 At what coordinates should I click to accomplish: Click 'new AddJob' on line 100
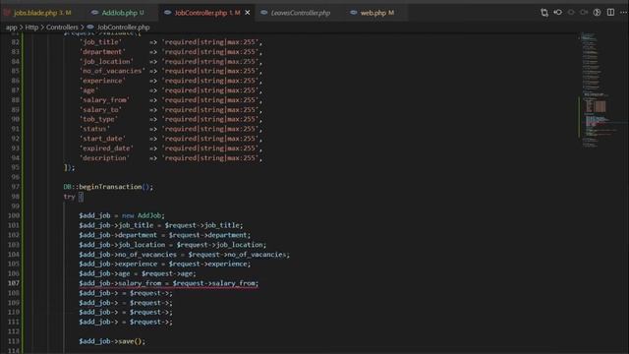pos(142,215)
